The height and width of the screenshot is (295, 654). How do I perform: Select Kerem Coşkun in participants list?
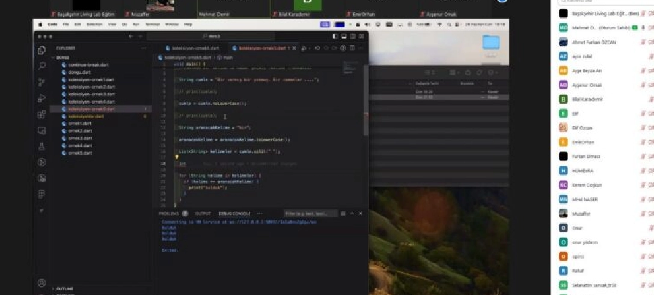[x=602, y=185]
